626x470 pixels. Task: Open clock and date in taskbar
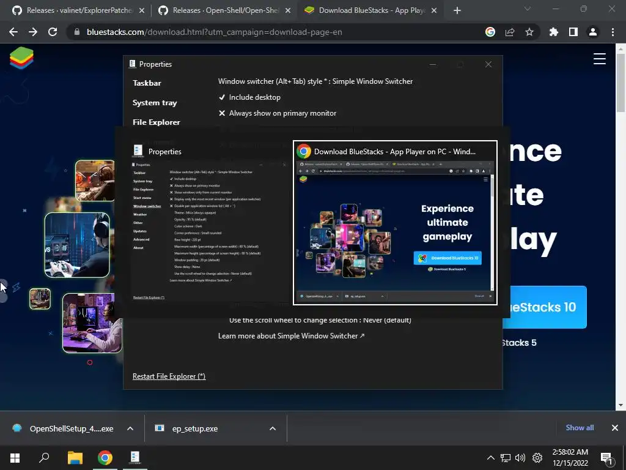(570, 458)
